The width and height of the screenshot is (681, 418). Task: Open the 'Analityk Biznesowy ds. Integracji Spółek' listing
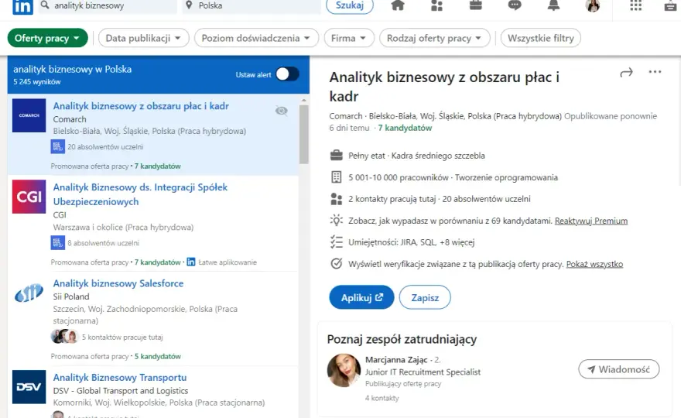click(x=140, y=194)
